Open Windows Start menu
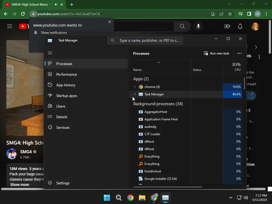Viewport: 272px width, 204px height. pyautogui.click(x=107, y=198)
